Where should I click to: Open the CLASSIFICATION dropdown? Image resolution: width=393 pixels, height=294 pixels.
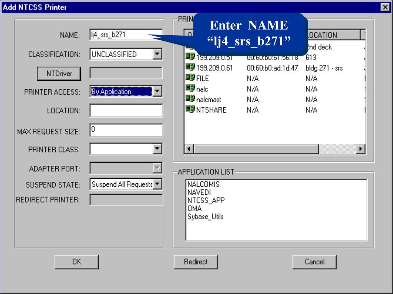click(157, 54)
